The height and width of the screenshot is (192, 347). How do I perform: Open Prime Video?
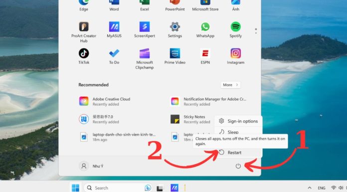[175, 56]
